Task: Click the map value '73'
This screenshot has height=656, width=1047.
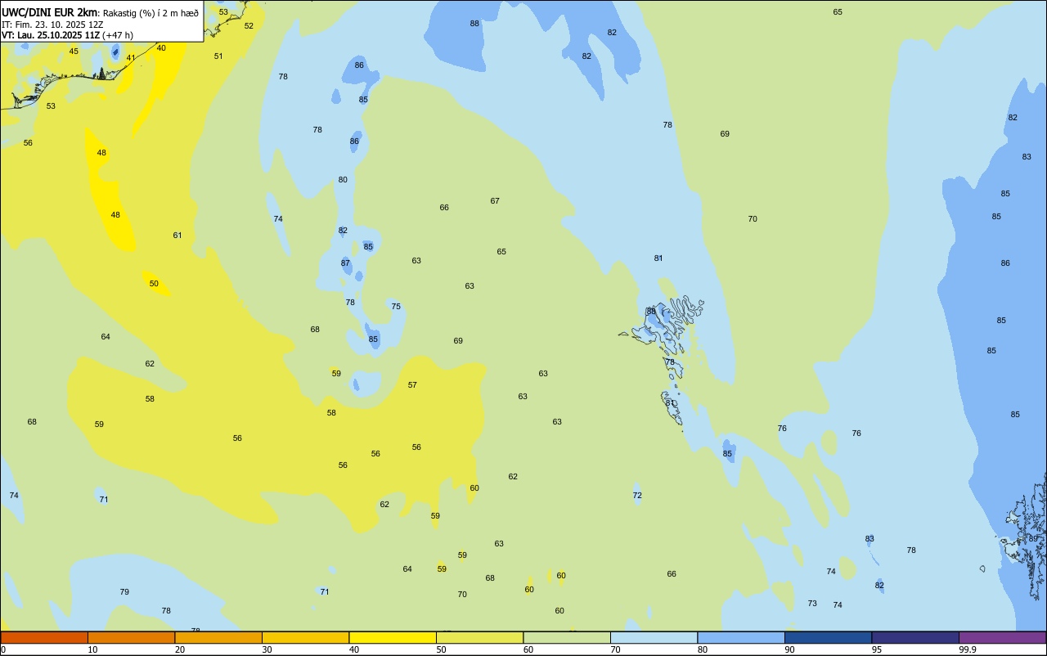Action: pos(812,604)
